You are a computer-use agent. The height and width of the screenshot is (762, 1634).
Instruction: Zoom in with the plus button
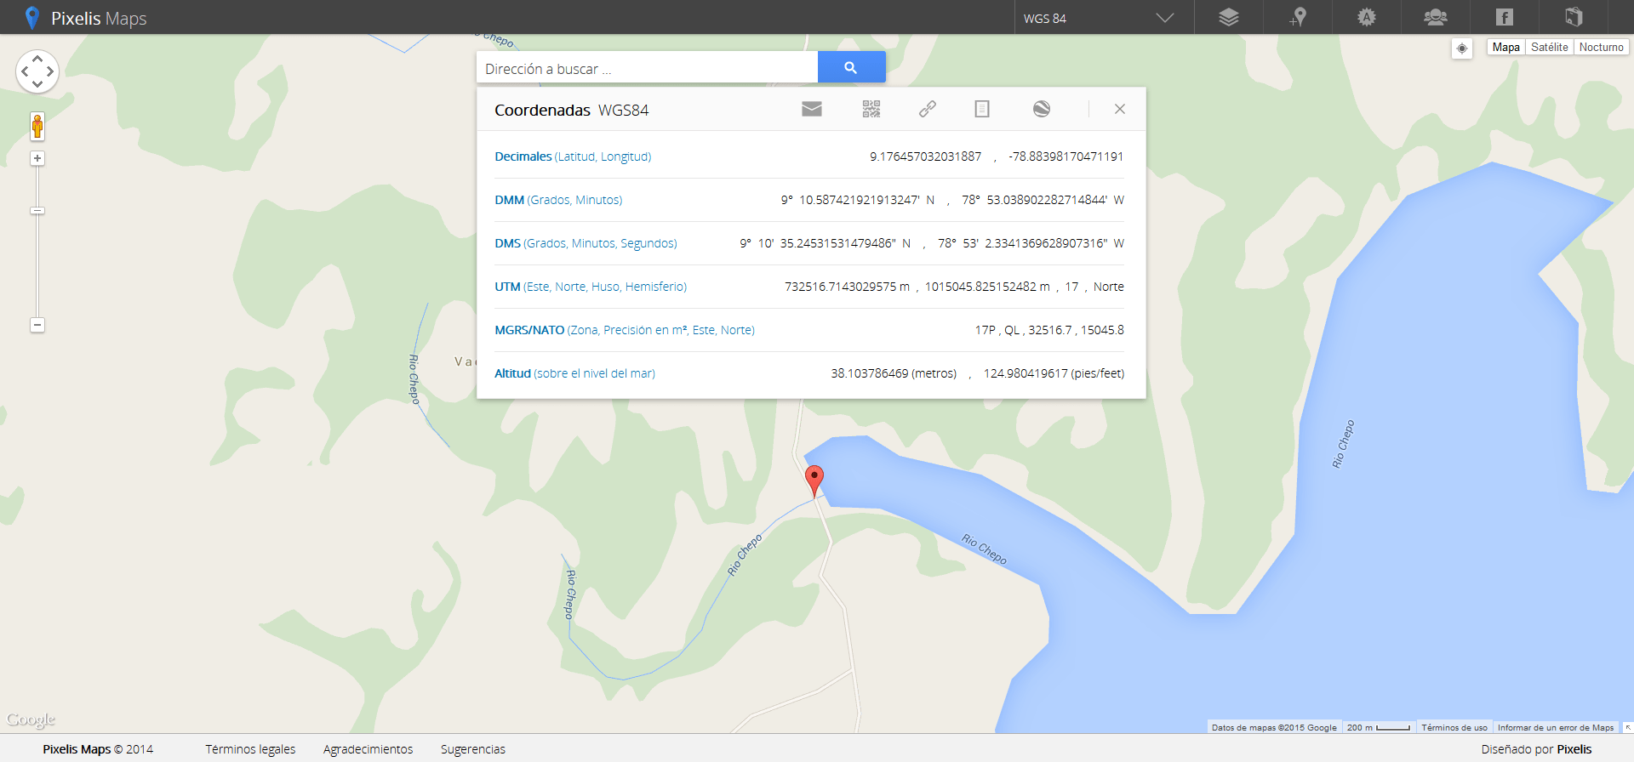point(37,158)
